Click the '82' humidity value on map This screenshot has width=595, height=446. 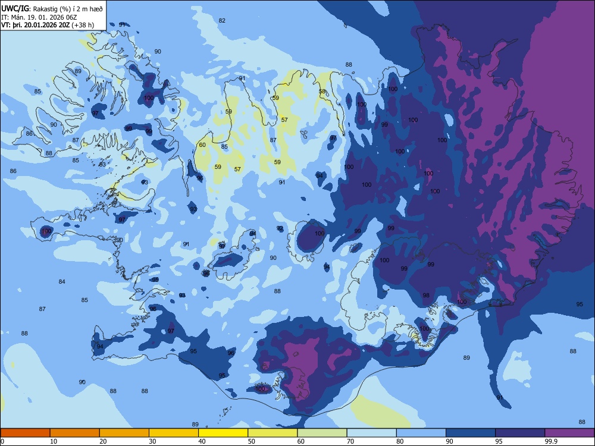point(222,20)
